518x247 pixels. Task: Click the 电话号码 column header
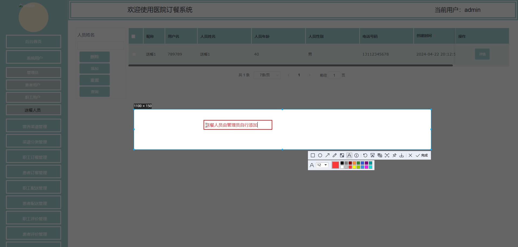click(x=370, y=36)
